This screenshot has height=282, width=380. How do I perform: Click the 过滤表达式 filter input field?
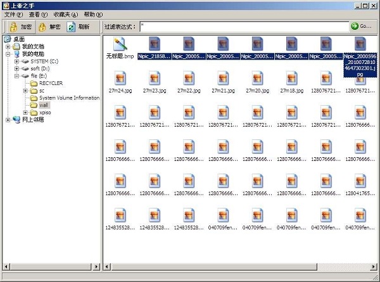click(x=243, y=26)
